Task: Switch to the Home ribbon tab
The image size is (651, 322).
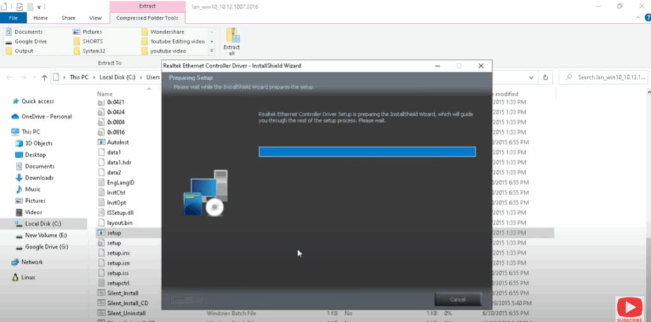Action: tap(40, 18)
